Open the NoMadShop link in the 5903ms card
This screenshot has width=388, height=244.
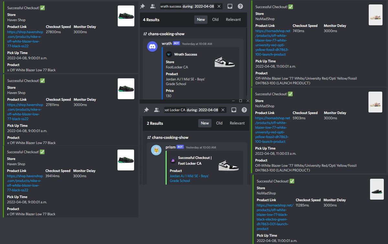tap(273, 130)
